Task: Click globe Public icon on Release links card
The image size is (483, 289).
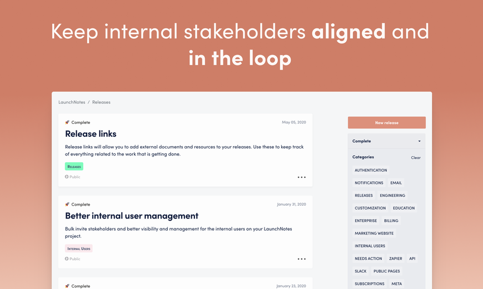Action: pos(67,177)
